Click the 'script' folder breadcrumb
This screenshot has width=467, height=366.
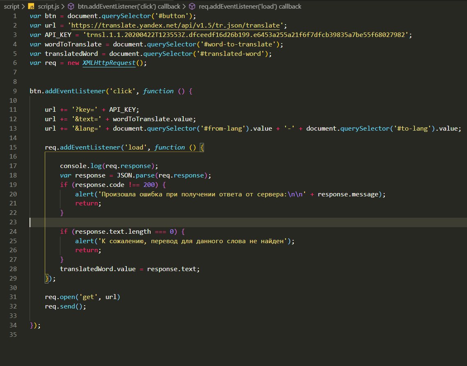[x=11, y=6]
